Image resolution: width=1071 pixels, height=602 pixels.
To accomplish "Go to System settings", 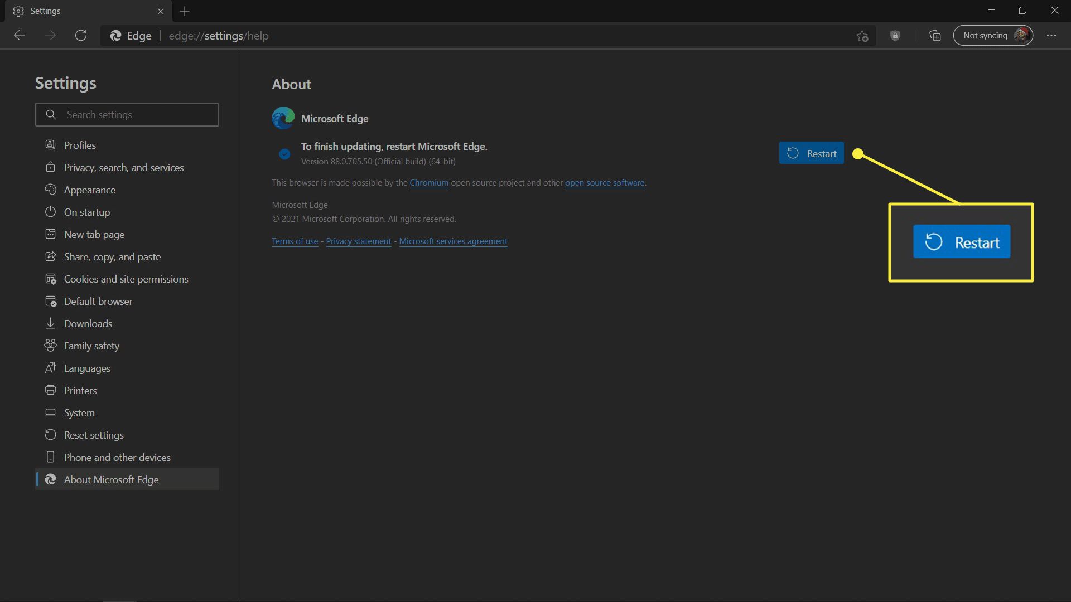I will [127, 412].
